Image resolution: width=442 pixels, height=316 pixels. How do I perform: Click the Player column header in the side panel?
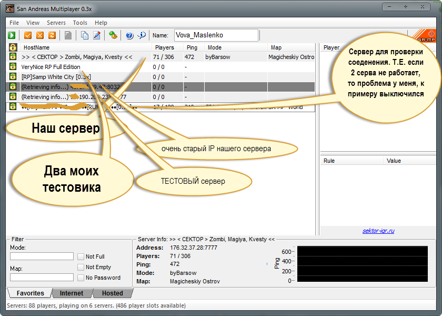click(331, 47)
